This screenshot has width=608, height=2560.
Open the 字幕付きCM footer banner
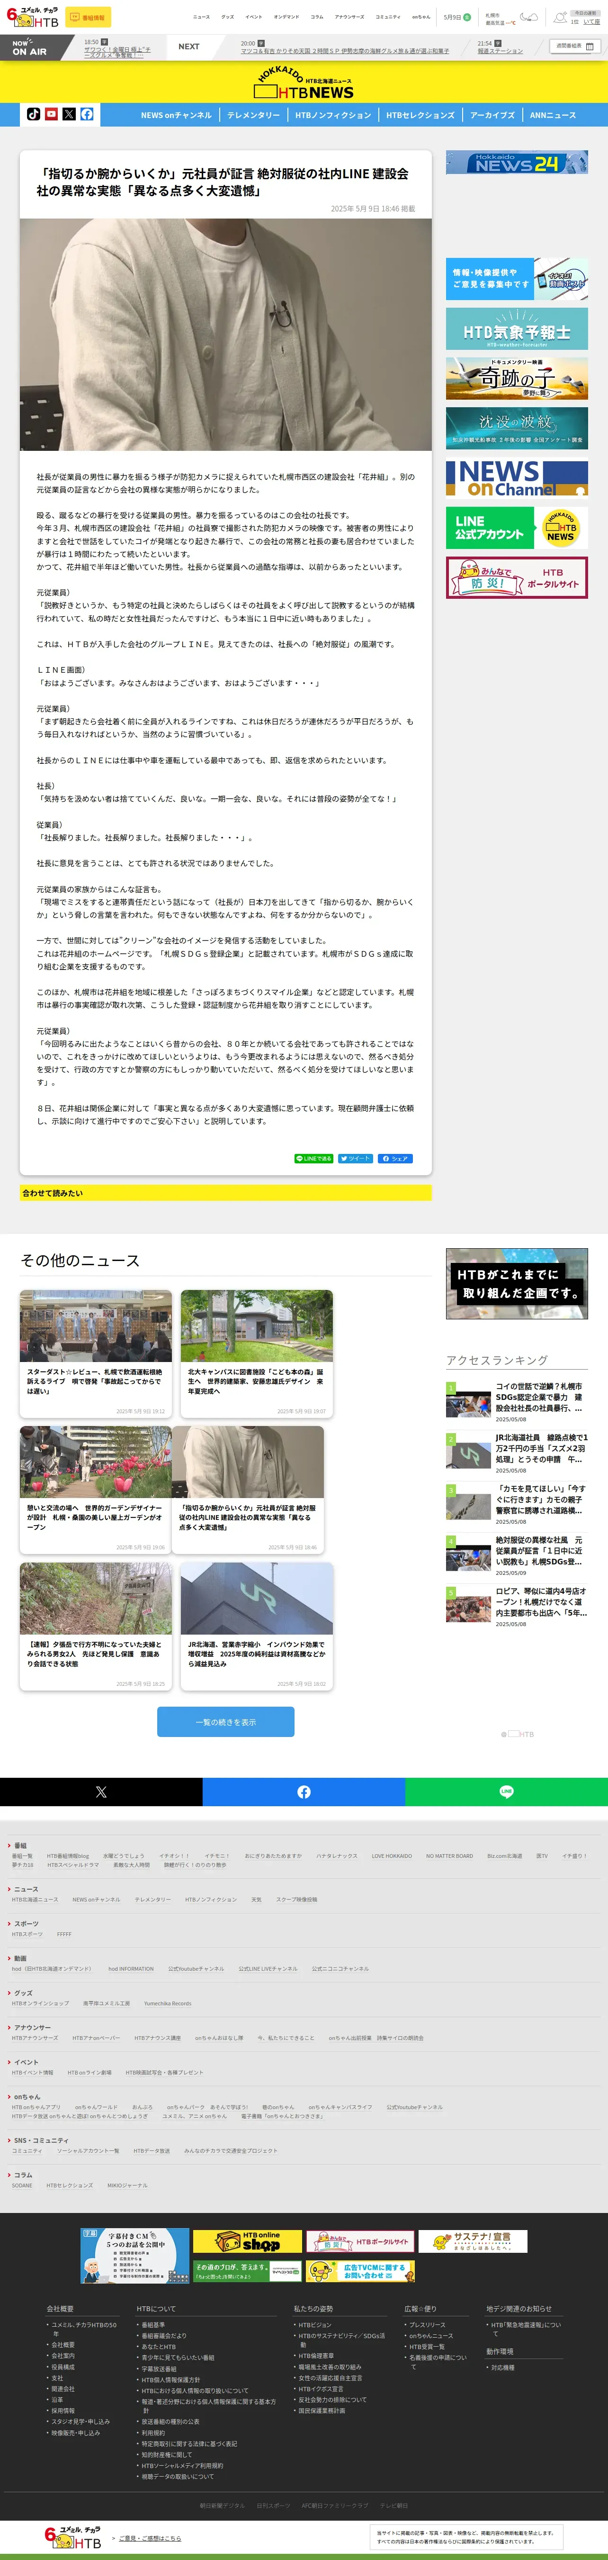point(135,2256)
